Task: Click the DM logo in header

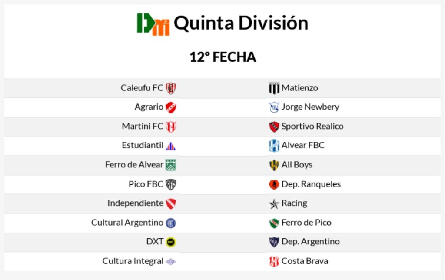Action: (153, 24)
